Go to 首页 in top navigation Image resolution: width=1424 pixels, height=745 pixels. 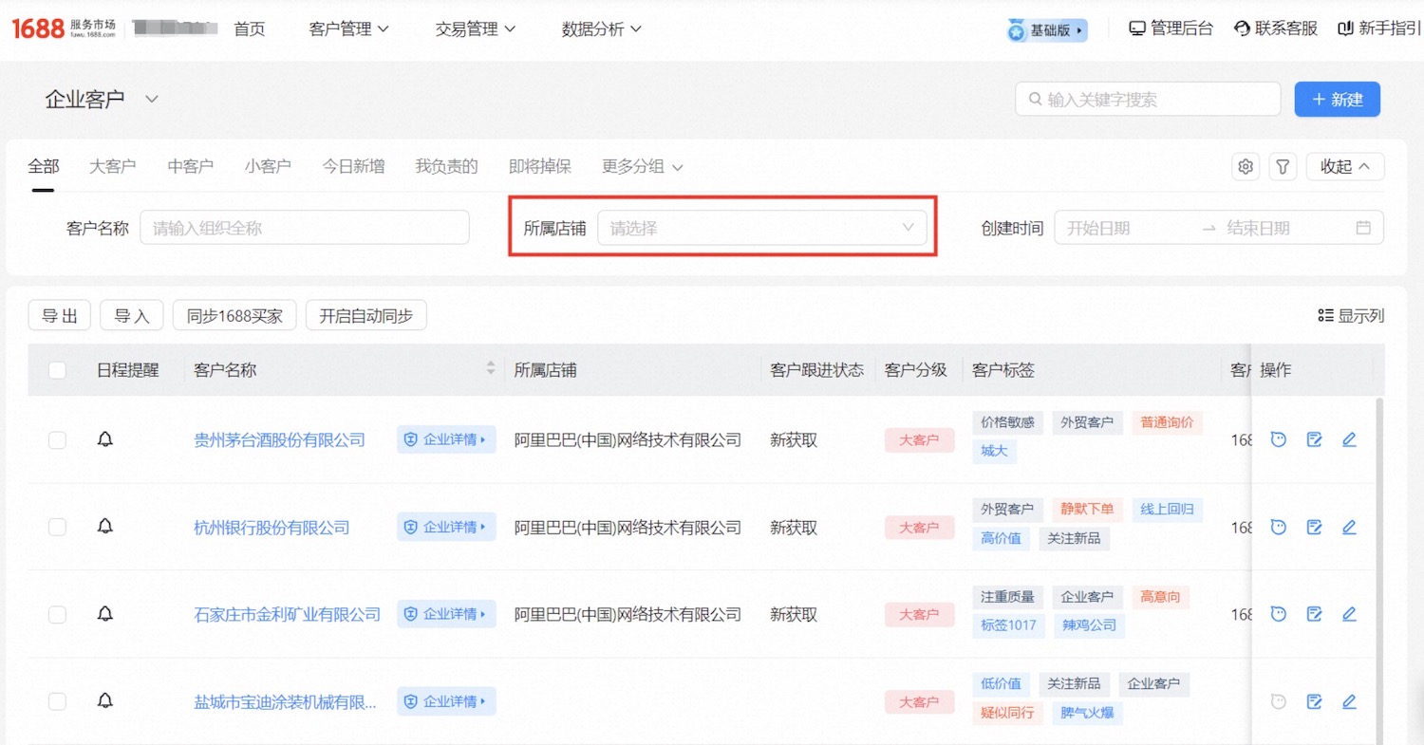(x=250, y=29)
